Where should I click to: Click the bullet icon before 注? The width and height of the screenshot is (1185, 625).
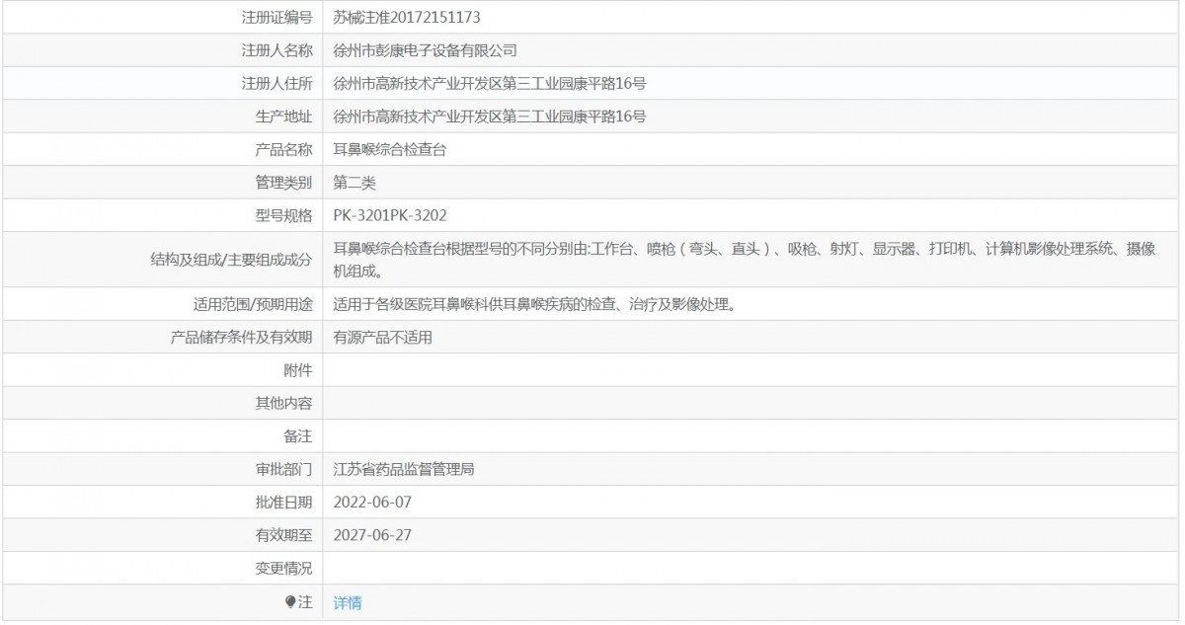(x=290, y=601)
